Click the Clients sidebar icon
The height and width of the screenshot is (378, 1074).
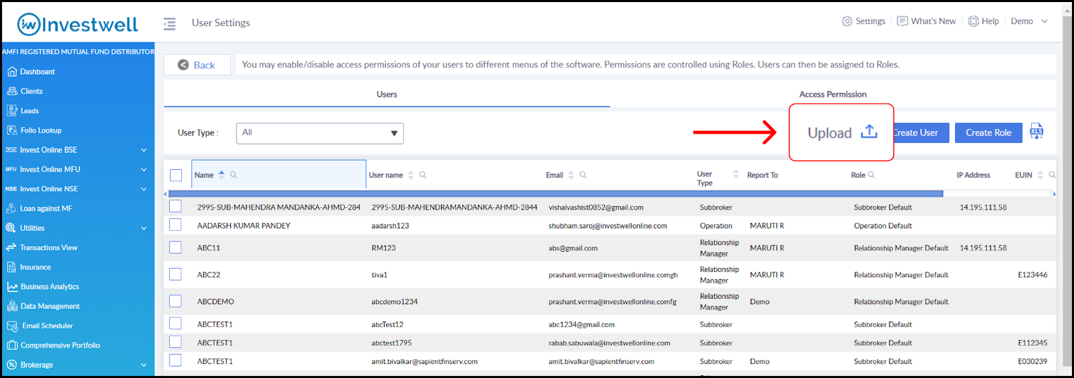(x=11, y=91)
